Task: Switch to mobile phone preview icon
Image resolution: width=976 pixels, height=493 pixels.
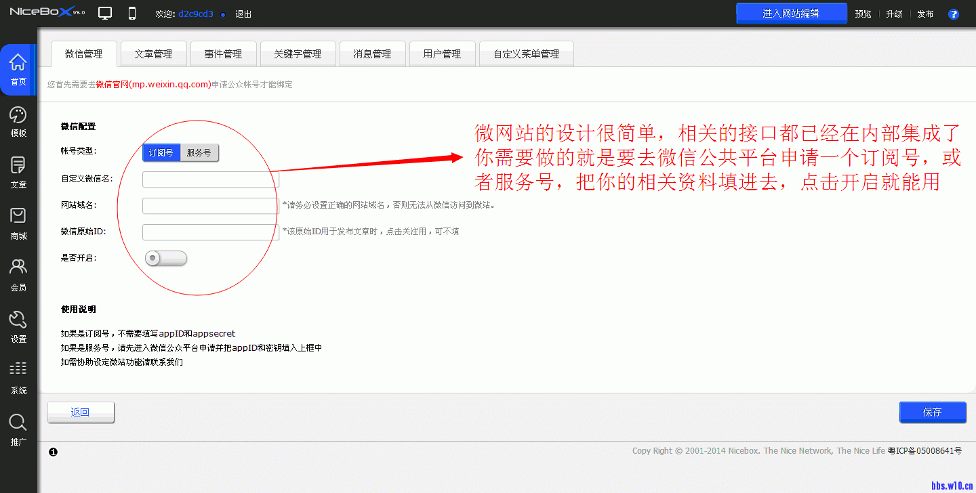Action: tap(131, 12)
